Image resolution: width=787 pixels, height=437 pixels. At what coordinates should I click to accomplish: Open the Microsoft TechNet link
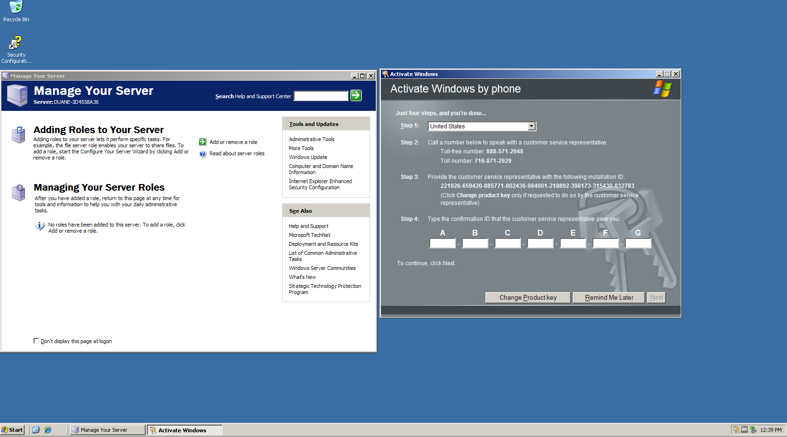tap(309, 235)
